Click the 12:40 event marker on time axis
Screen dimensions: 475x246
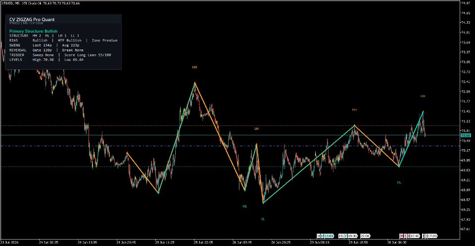(x=415, y=236)
